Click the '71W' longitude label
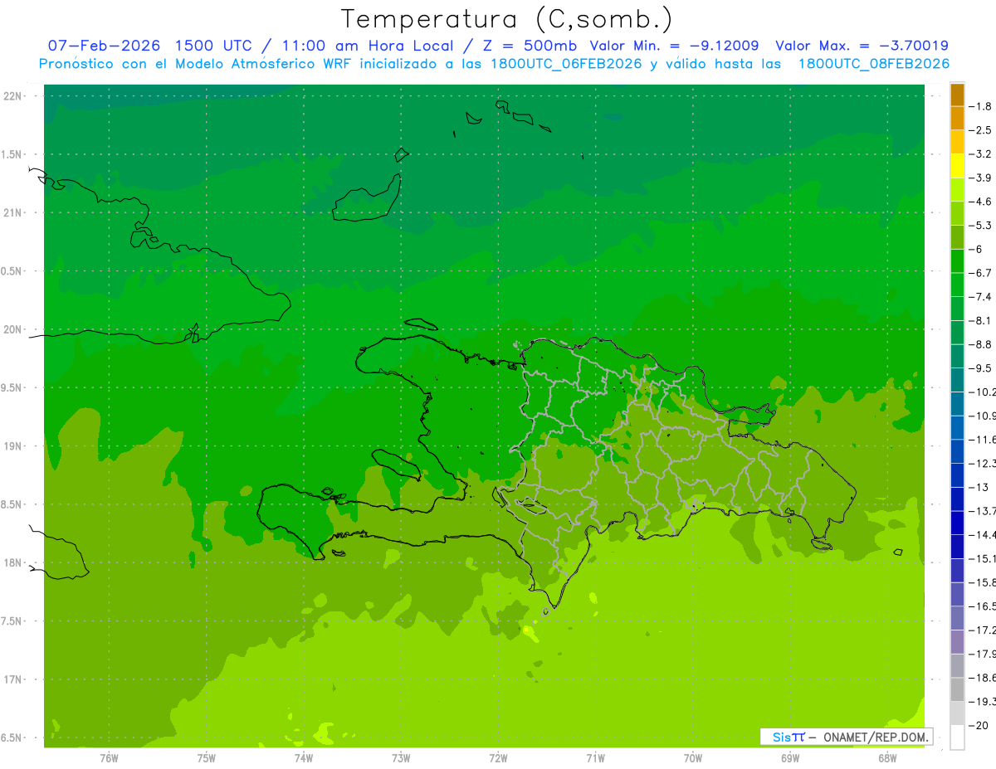The width and height of the screenshot is (996, 769). 595,758
